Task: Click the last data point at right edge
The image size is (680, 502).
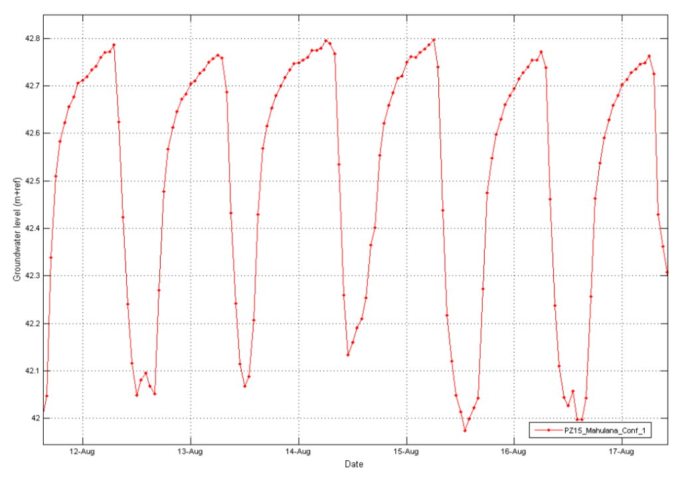Action: click(x=667, y=272)
